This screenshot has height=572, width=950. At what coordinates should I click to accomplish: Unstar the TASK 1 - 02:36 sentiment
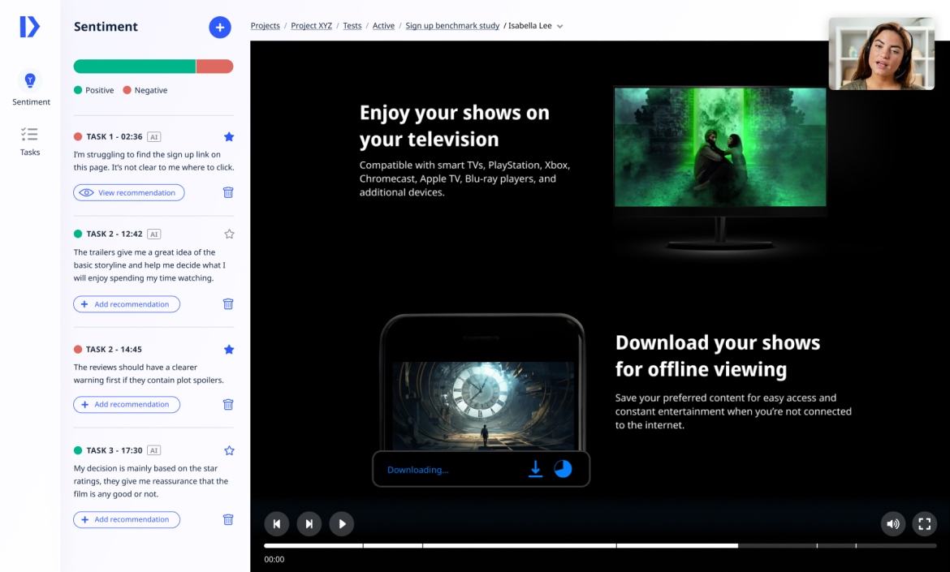point(229,137)
